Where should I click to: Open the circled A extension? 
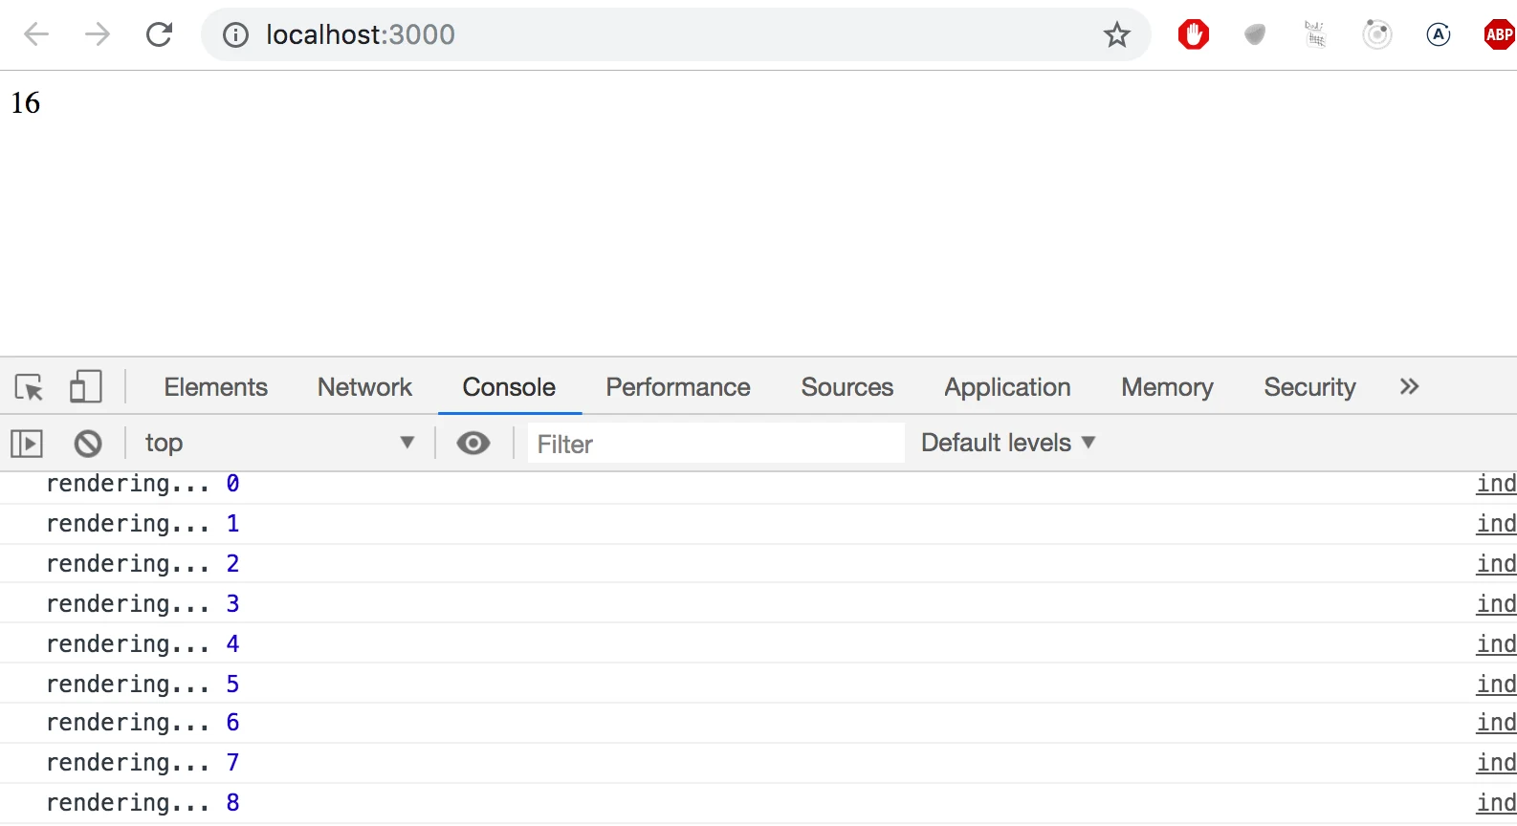tap(1439, 35)
